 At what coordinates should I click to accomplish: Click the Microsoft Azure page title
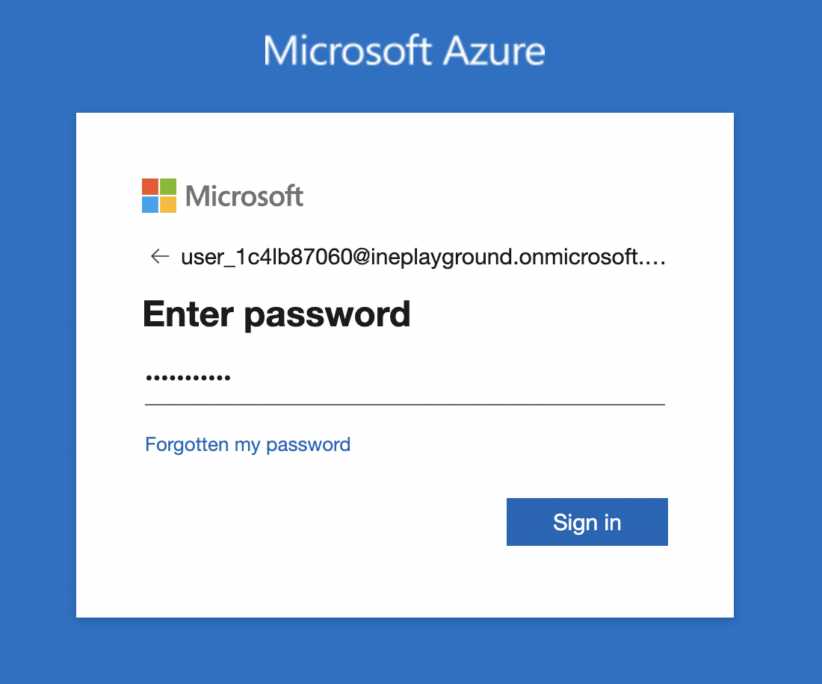pos(404,51)
